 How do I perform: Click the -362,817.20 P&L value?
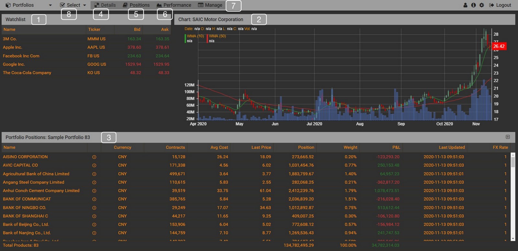pyautogui.click(x=388, y=183)
